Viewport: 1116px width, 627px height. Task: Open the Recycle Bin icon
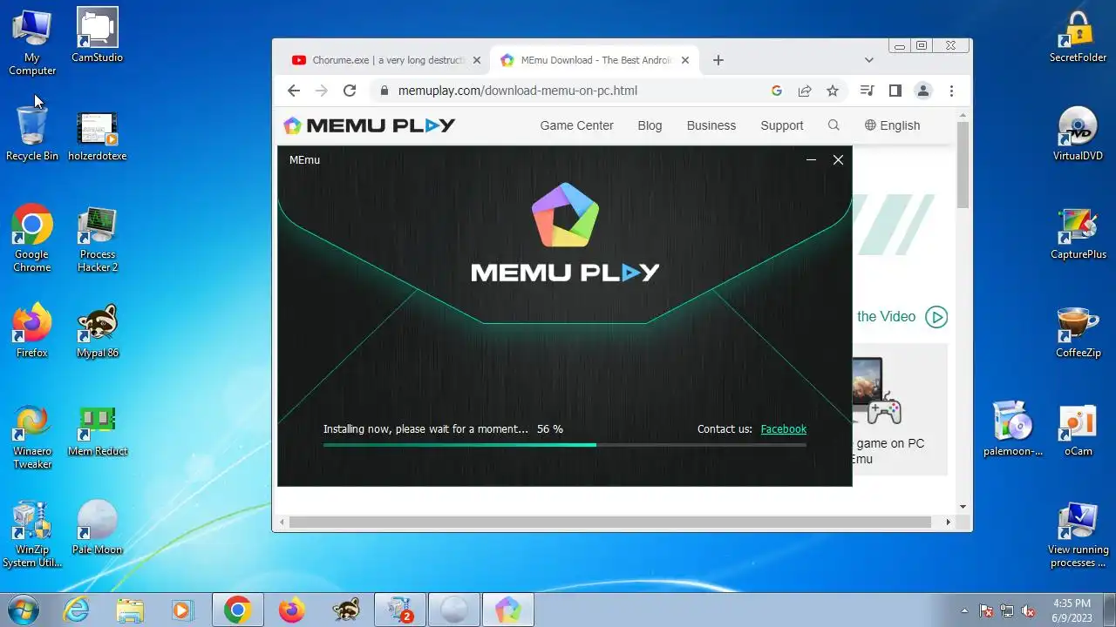click(32, 134)
